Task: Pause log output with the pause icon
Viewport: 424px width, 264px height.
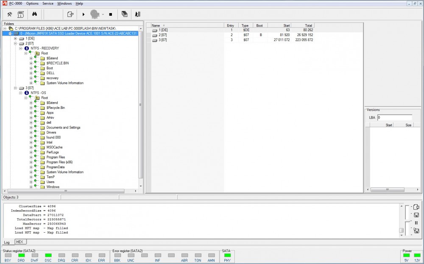Action: point(416,223)
